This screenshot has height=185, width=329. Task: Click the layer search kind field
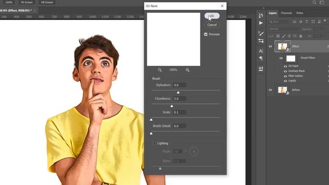(279, 22)
